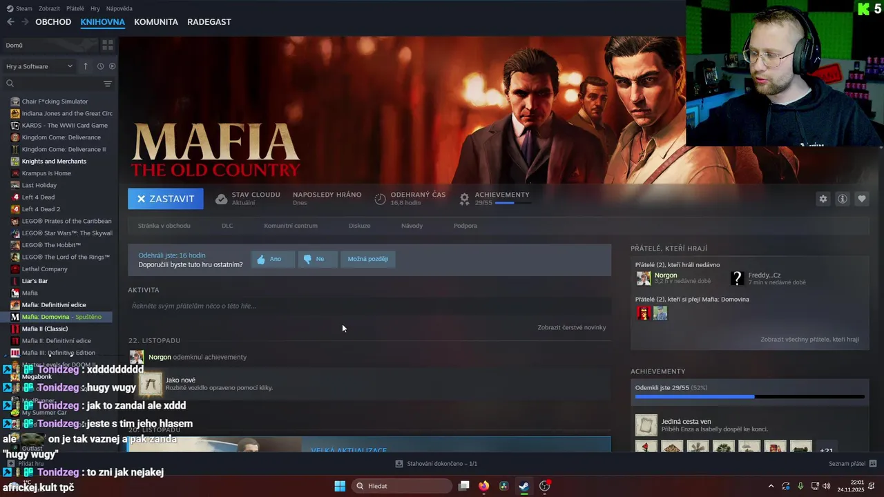Click Zobrazit čerstvé novinky link

pyautogui.click(x=572, y=327)
